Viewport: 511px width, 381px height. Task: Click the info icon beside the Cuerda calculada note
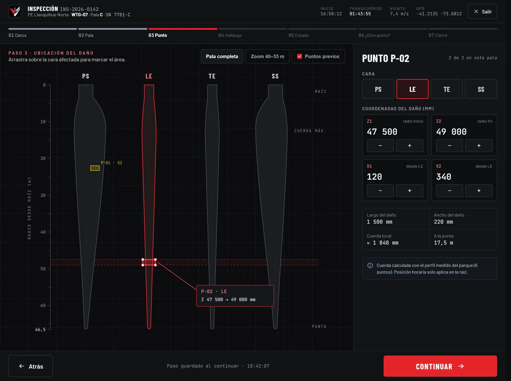(x=370, y=265)
